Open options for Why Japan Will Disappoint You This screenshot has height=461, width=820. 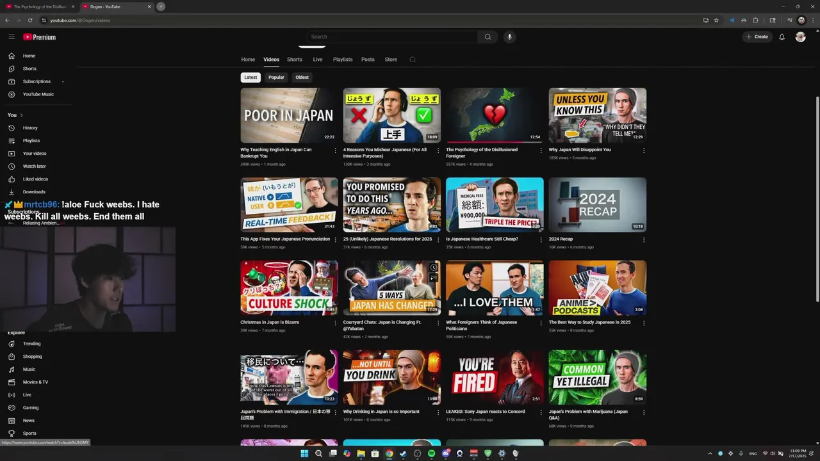click(644, 150)
